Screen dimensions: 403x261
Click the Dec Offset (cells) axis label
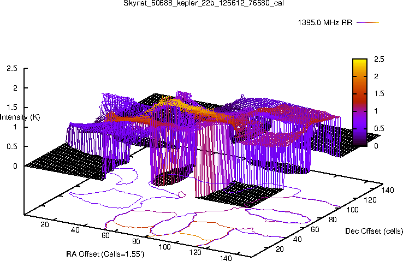click(x=374, y=231)
